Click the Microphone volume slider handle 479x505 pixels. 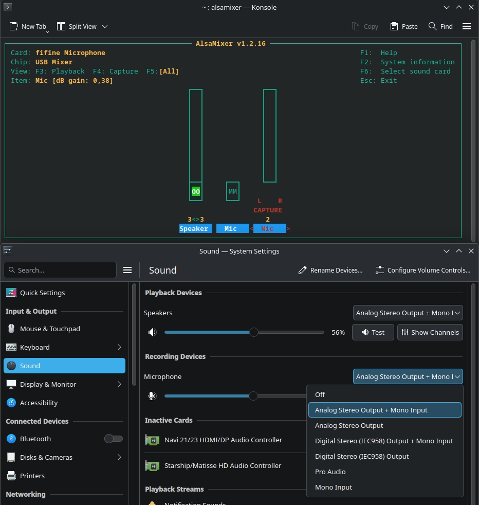pyautogui.click(x=253, y=396)
